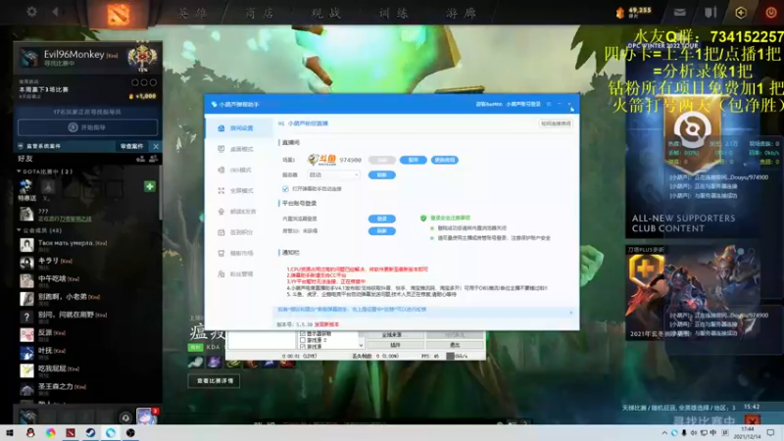Screen dimensions: 784x441
Task: Click 小葫芦账号登录 in the title bar
Action: click(523, 104)
